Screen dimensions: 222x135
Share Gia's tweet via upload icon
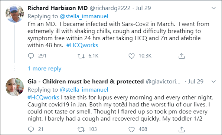click(x=182, y=129)
